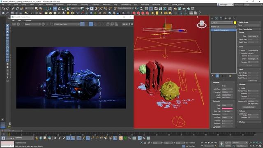Toggle the Bi-directional checkbox

coord(248,51)
